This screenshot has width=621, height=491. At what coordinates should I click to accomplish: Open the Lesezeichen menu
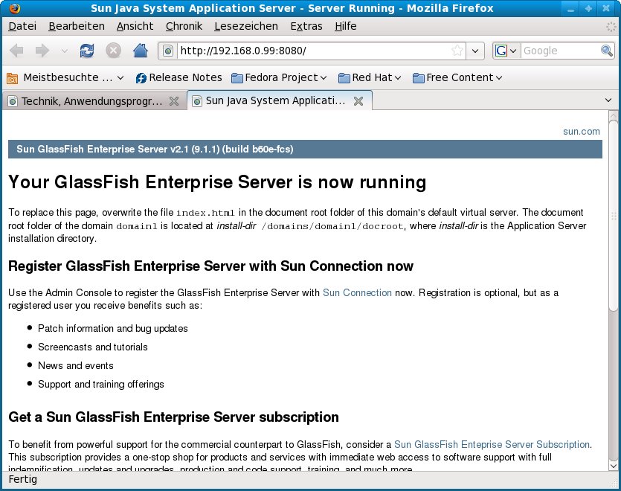coord(245,26)
